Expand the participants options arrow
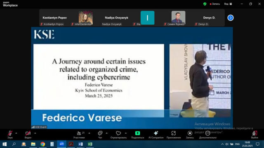Screen dimensions: 264x148 (89, 133)
